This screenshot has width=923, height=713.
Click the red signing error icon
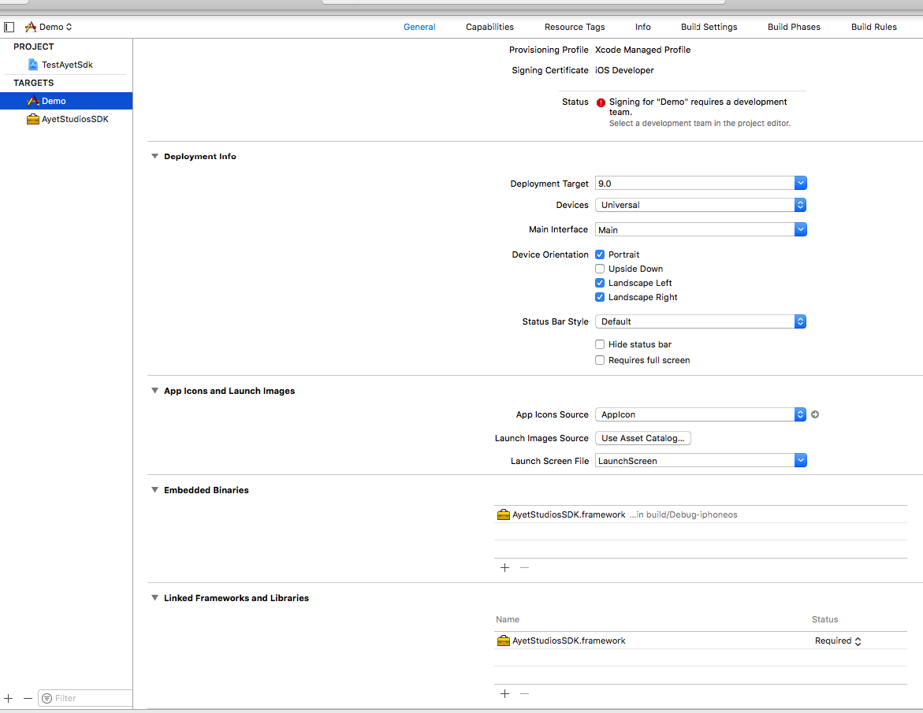601,102
